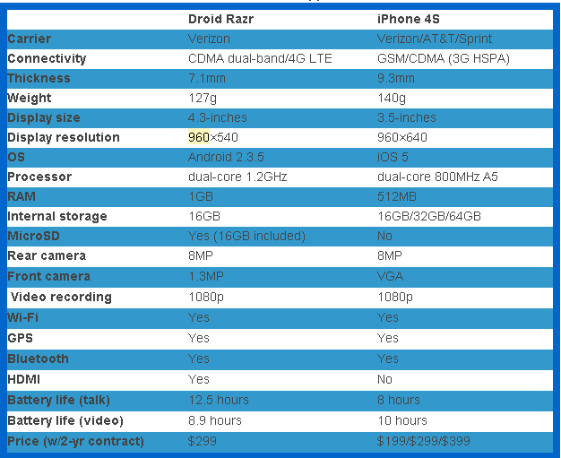Click the 1GB RAM value

coord(201,196)
